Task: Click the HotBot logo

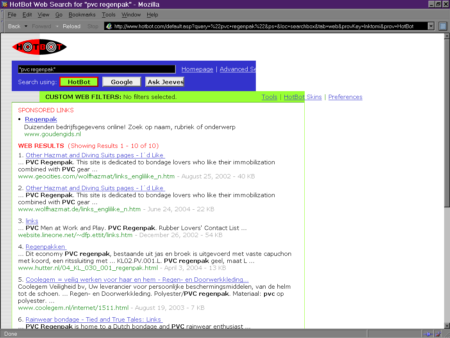Action: (x=39, y=47)
